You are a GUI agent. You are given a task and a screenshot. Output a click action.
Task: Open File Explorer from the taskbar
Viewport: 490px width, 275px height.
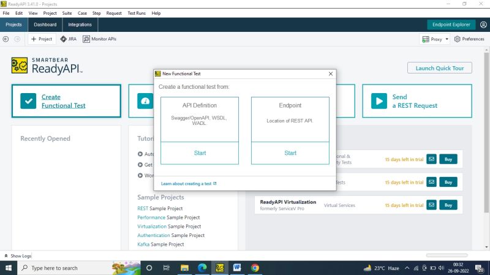pos(185,268)
